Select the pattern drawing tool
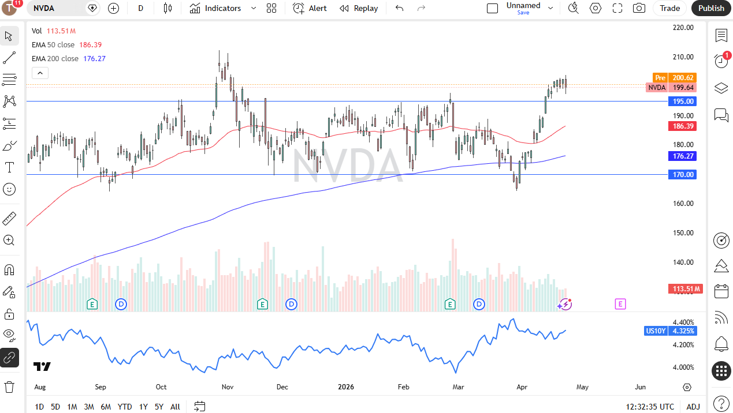This screenshot has height=413, width=733. click(9, 102)
